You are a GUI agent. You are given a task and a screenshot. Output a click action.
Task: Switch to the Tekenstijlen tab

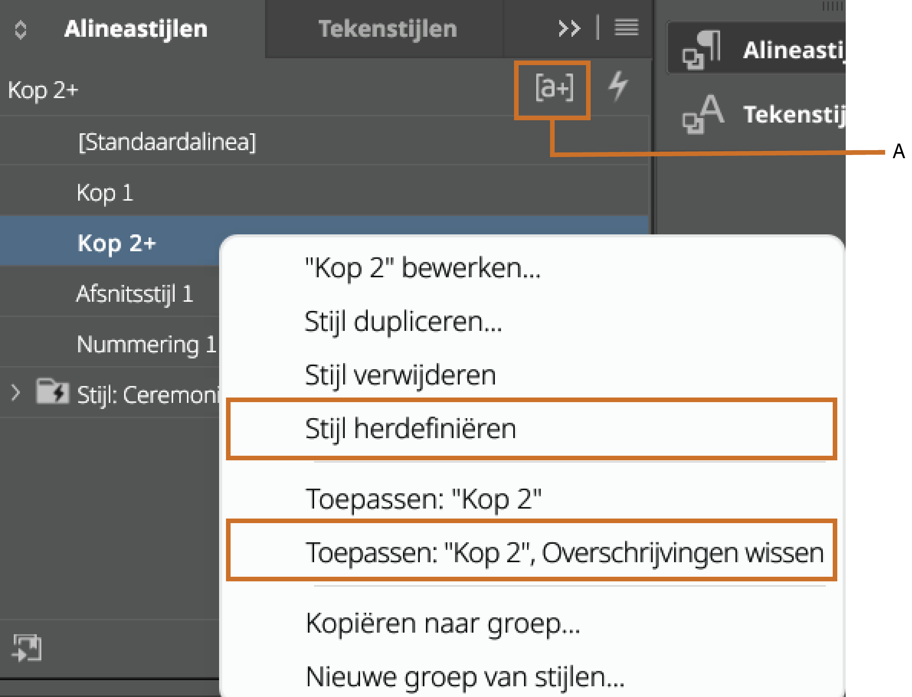coord(387,29)
